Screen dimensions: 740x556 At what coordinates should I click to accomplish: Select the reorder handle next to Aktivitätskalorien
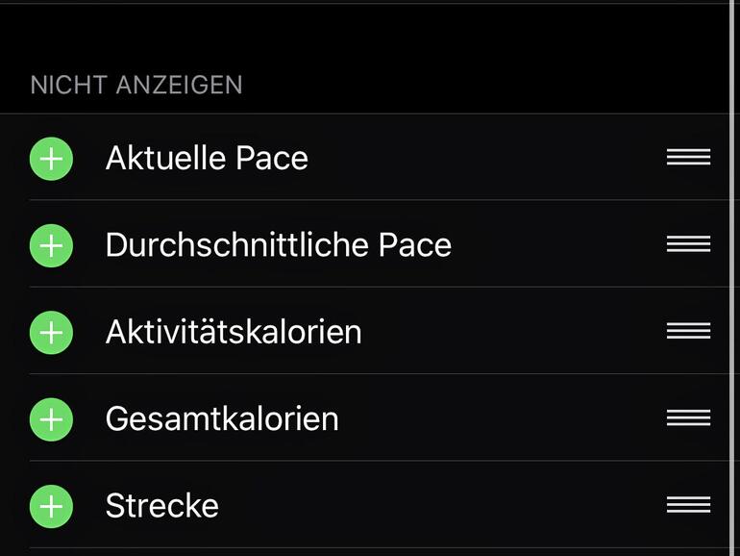click(688, 331)
